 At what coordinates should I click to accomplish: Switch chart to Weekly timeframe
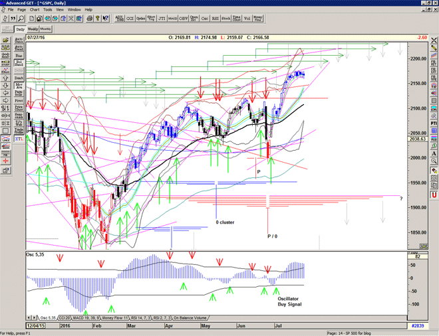pos(33,29)
